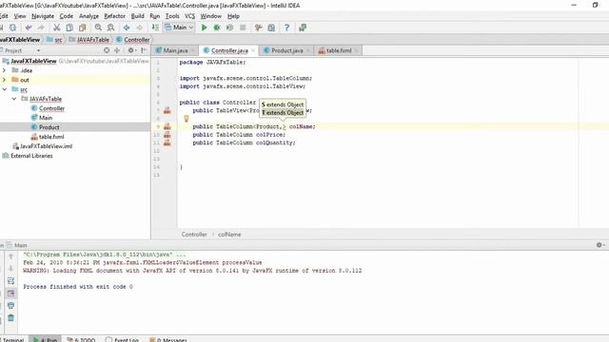Image resolution: width=609 pixels, height=342 pixels.
Task: Expand the .idea folder node
Action: tap(4, 70)
